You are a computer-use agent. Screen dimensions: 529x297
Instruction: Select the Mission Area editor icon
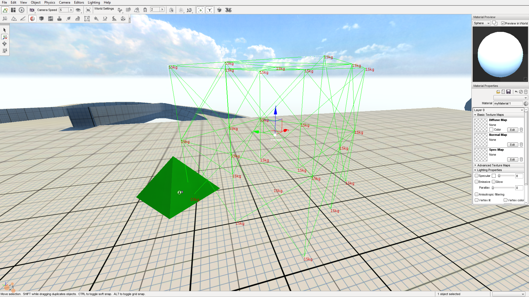(87, 19)
